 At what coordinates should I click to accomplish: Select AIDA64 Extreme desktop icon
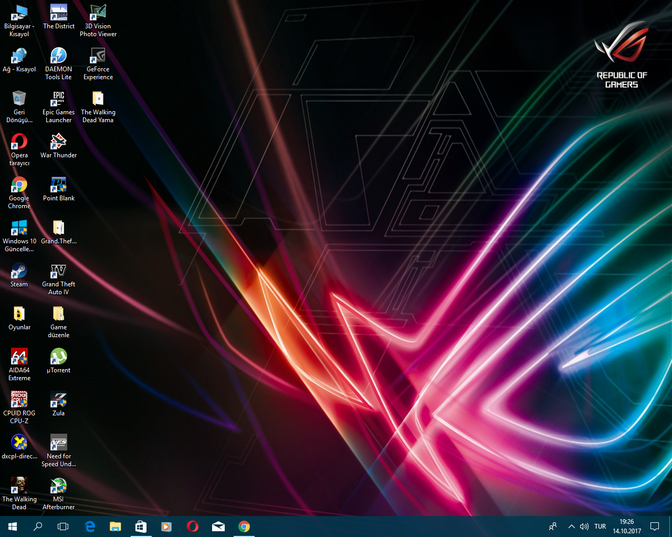click(x=19, y=365)
